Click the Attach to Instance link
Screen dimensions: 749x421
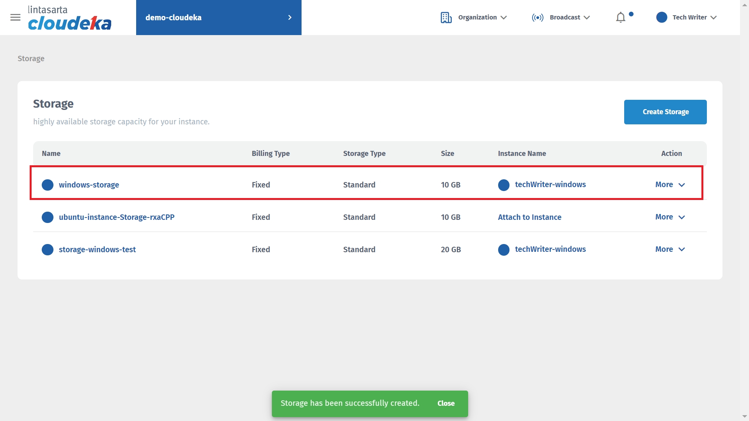(529, 217)
